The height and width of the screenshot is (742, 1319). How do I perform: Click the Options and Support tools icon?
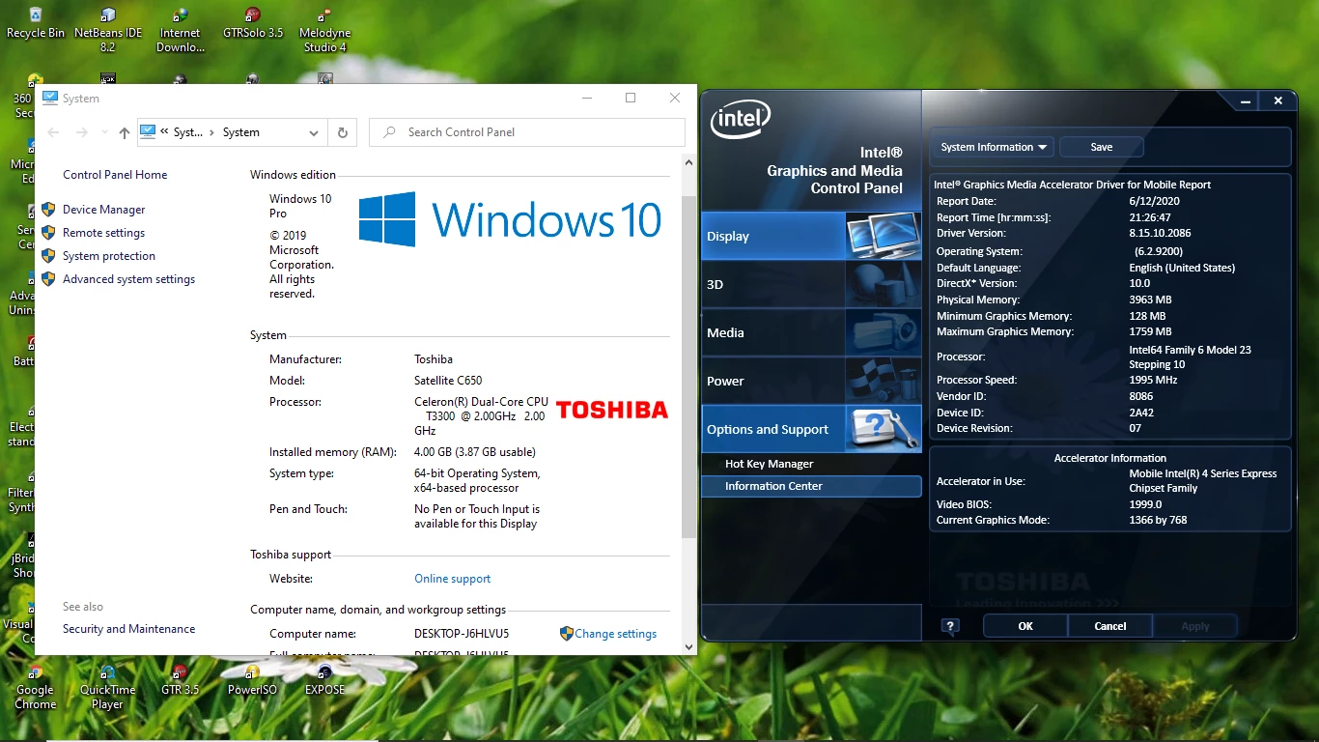883,429
